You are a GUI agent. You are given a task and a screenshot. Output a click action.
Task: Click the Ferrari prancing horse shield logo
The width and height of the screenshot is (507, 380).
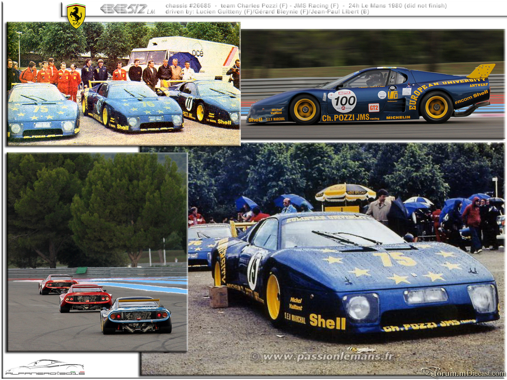pos(76,16)
